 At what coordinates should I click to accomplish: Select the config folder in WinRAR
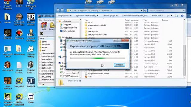pos(44,42)
